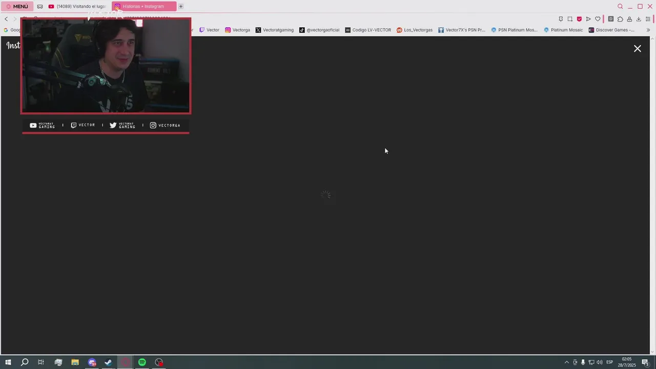The height and width of the screenshot is (369, 656).
Task: Open the downloads icon
Action: tap(639, 19)
